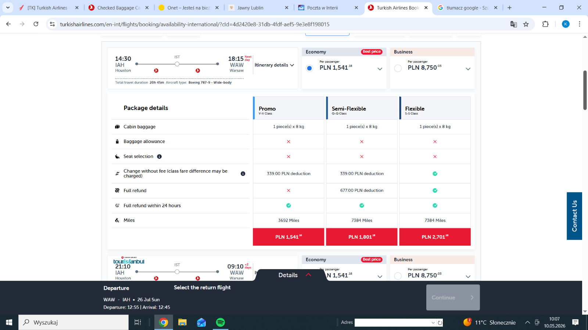Click the Wyszukaj taskbar search box
The height and width of the screenshot is (330, 588).
click(73, 322)
